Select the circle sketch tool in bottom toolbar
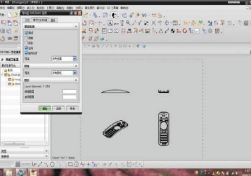The height and width of the screenshot is (176, 251). point(52,165)
